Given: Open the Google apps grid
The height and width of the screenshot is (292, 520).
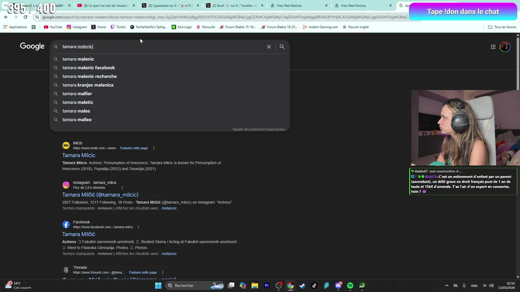Looking at the screenshot, I should click(493, 47).
